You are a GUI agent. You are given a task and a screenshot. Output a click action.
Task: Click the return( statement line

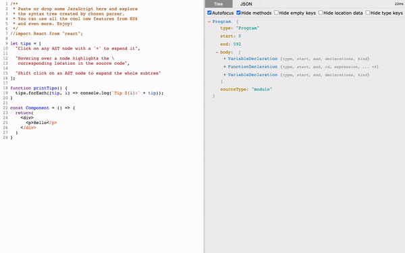point(24,113)
